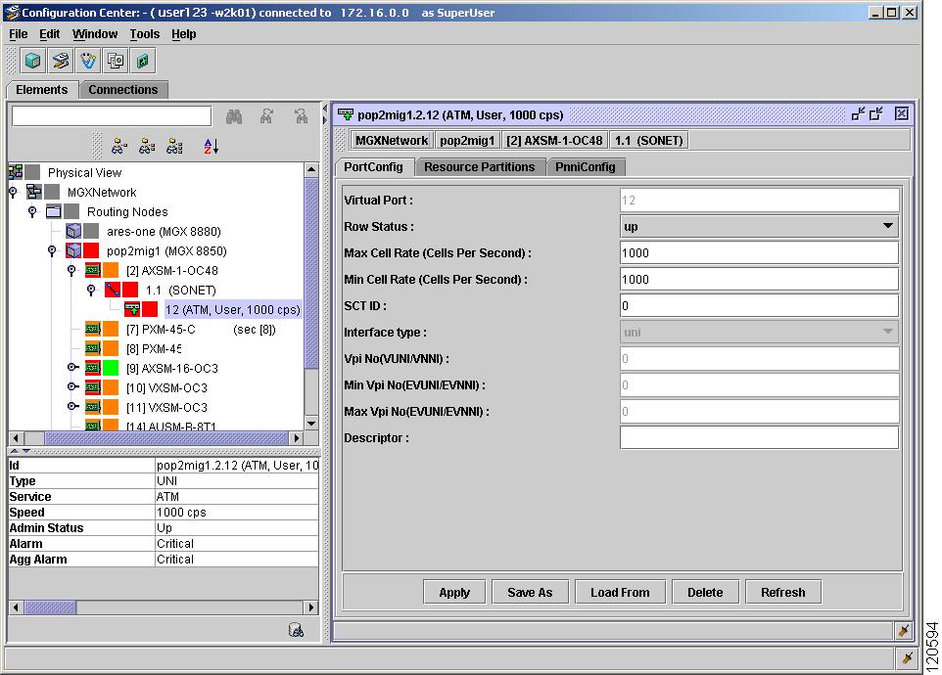
Task: Click the green status square beside [9] AXSM-16-OC3
Action: (x=112, y=368)
